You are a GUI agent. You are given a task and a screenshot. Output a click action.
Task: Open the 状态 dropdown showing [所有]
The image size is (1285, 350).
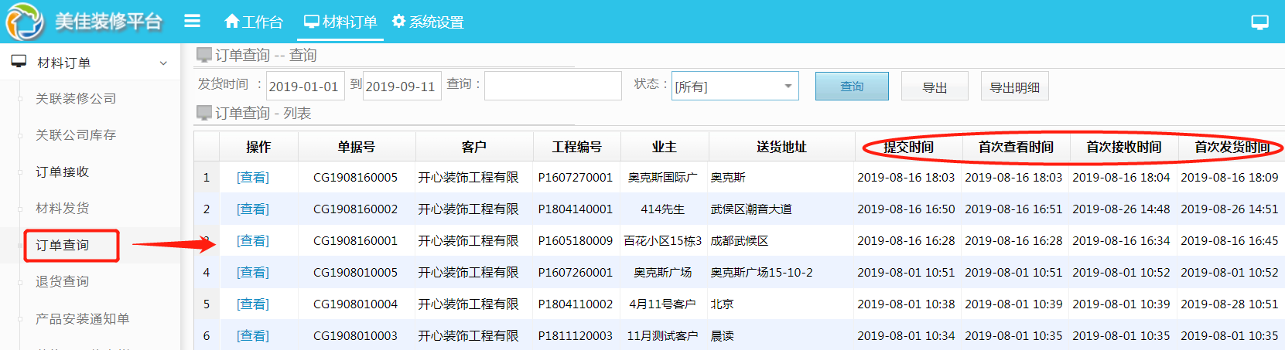click(734, 87)
